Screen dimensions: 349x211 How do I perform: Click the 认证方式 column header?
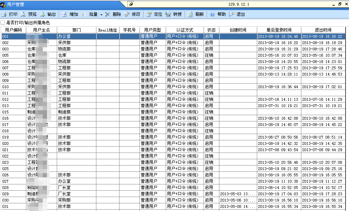[x=185, y=30]
